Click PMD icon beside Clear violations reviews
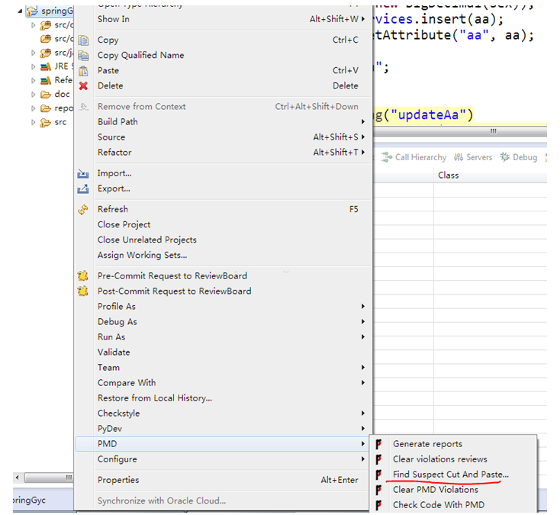This screenshot has width=560, height=515. tap(378, 459)
